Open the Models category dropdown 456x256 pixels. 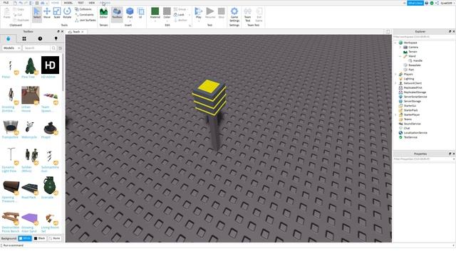11,48
